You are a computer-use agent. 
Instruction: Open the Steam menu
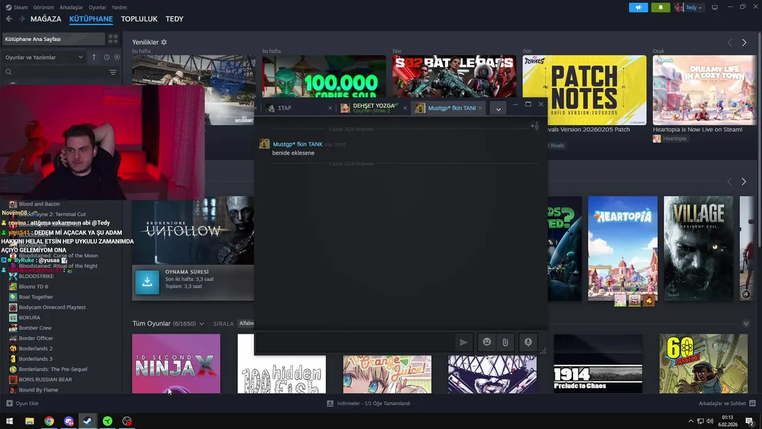[17, 8]
